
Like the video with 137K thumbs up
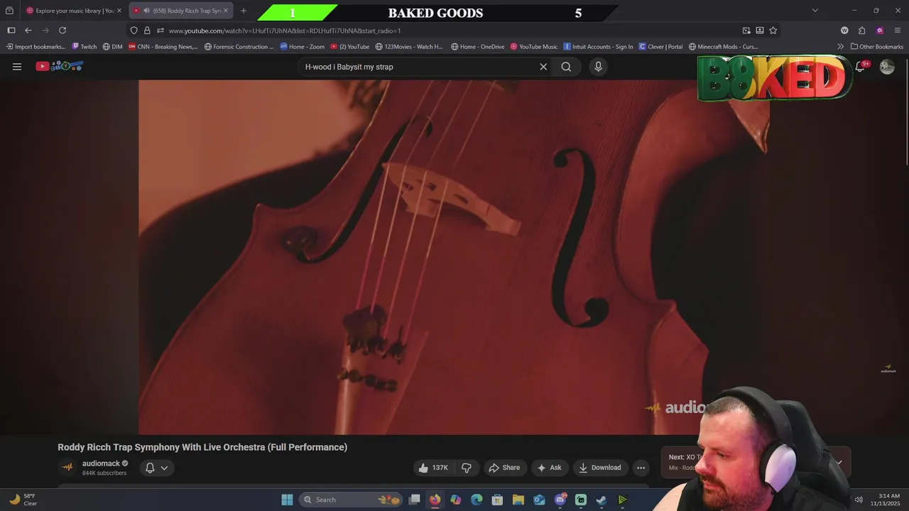tap(433, 468)
